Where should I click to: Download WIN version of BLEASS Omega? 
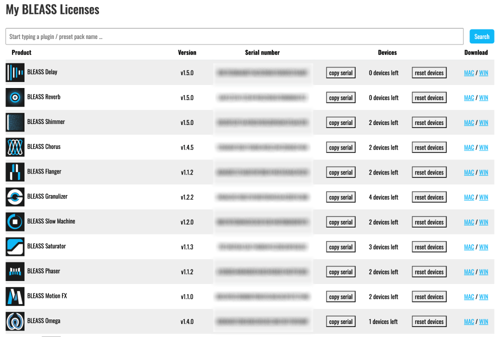pyautogui.click(x=483, y=321)
